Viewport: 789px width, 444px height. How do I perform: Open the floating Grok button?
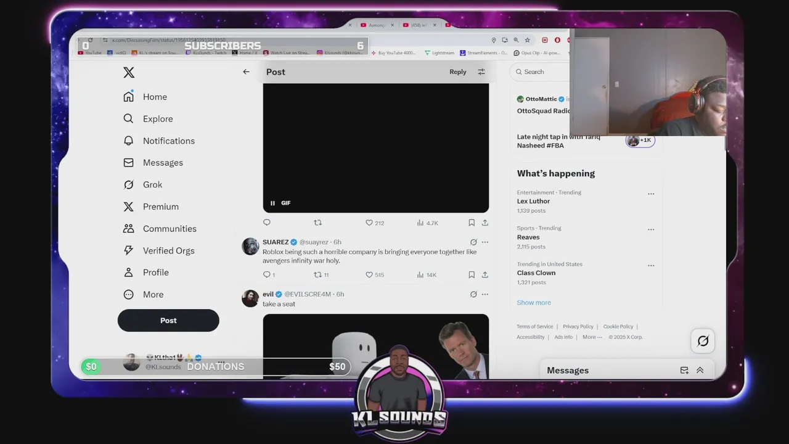(x=703, y=341)
